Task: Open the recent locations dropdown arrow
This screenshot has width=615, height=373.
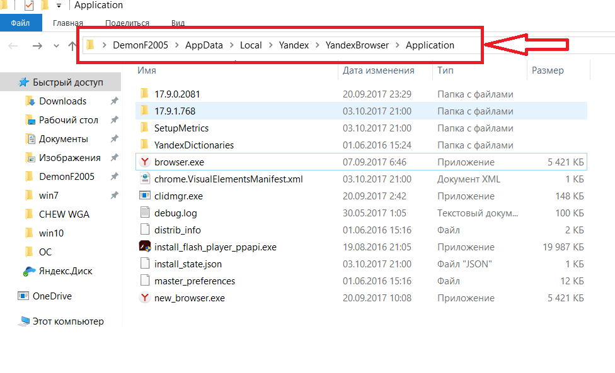Action: [x=56, y=46]
